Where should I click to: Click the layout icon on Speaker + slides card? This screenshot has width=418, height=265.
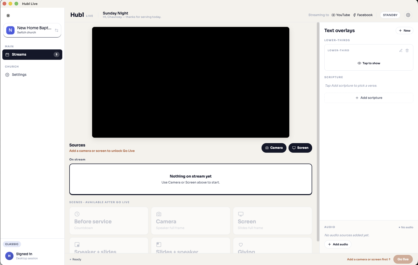[77, 245]
